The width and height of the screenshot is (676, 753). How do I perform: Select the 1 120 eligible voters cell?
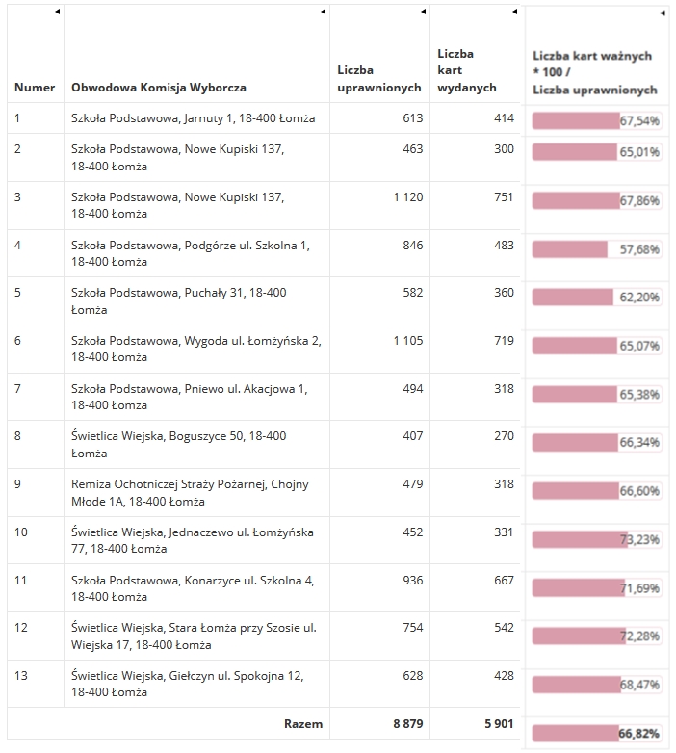click(x=408, y=196)
